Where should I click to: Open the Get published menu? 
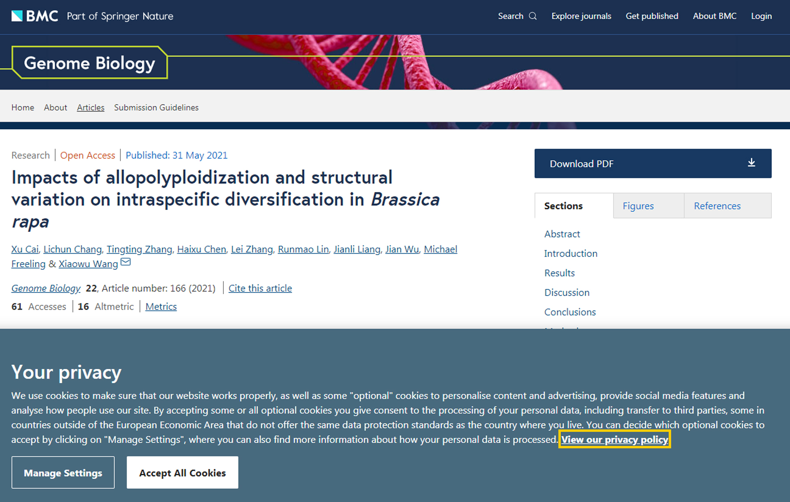[652, 16]
